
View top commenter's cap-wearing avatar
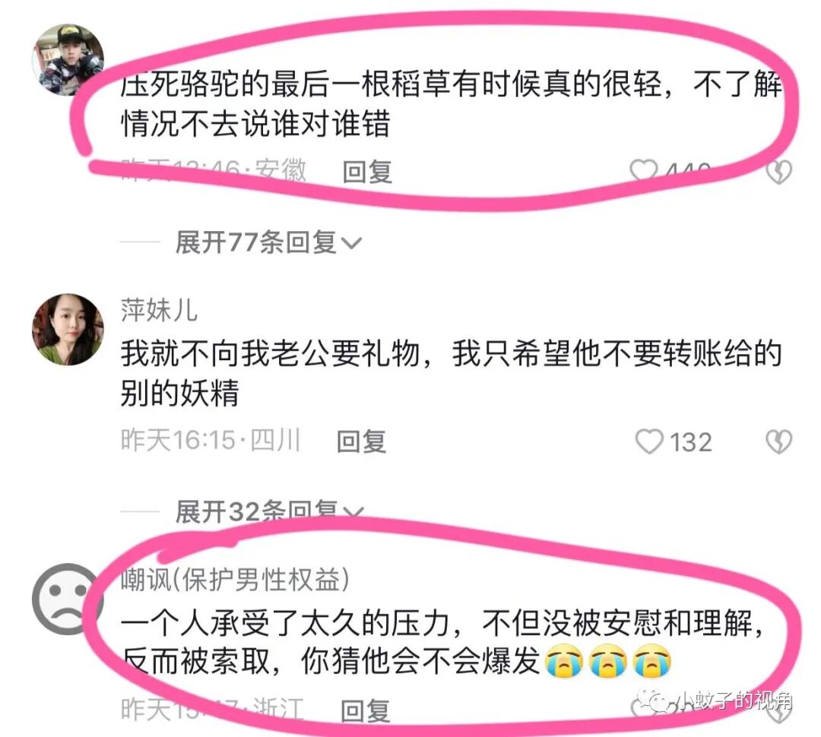(68, 60)
